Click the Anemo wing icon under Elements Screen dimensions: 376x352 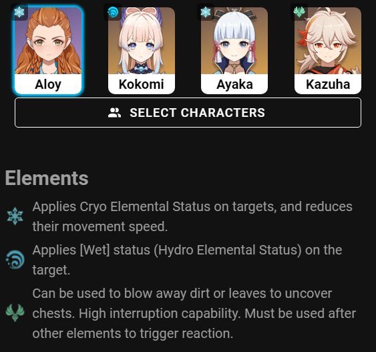click(x=15, y=313)
